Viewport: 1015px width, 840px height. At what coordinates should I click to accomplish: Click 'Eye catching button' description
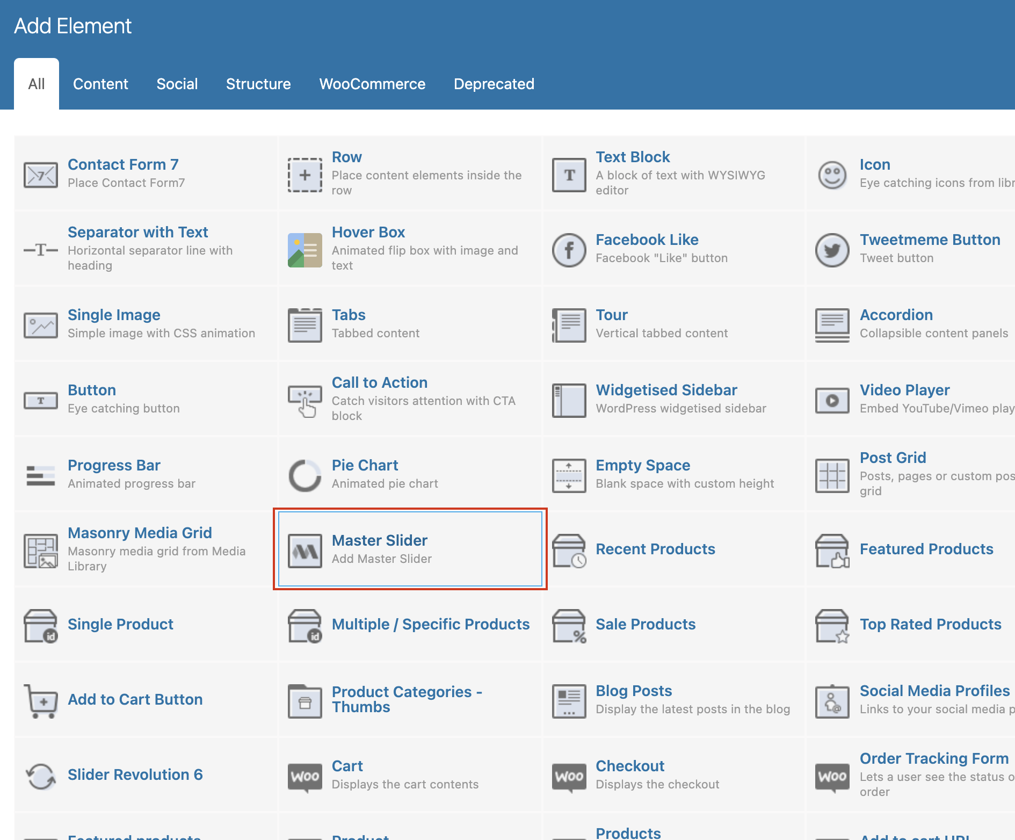tap(124, 408)
